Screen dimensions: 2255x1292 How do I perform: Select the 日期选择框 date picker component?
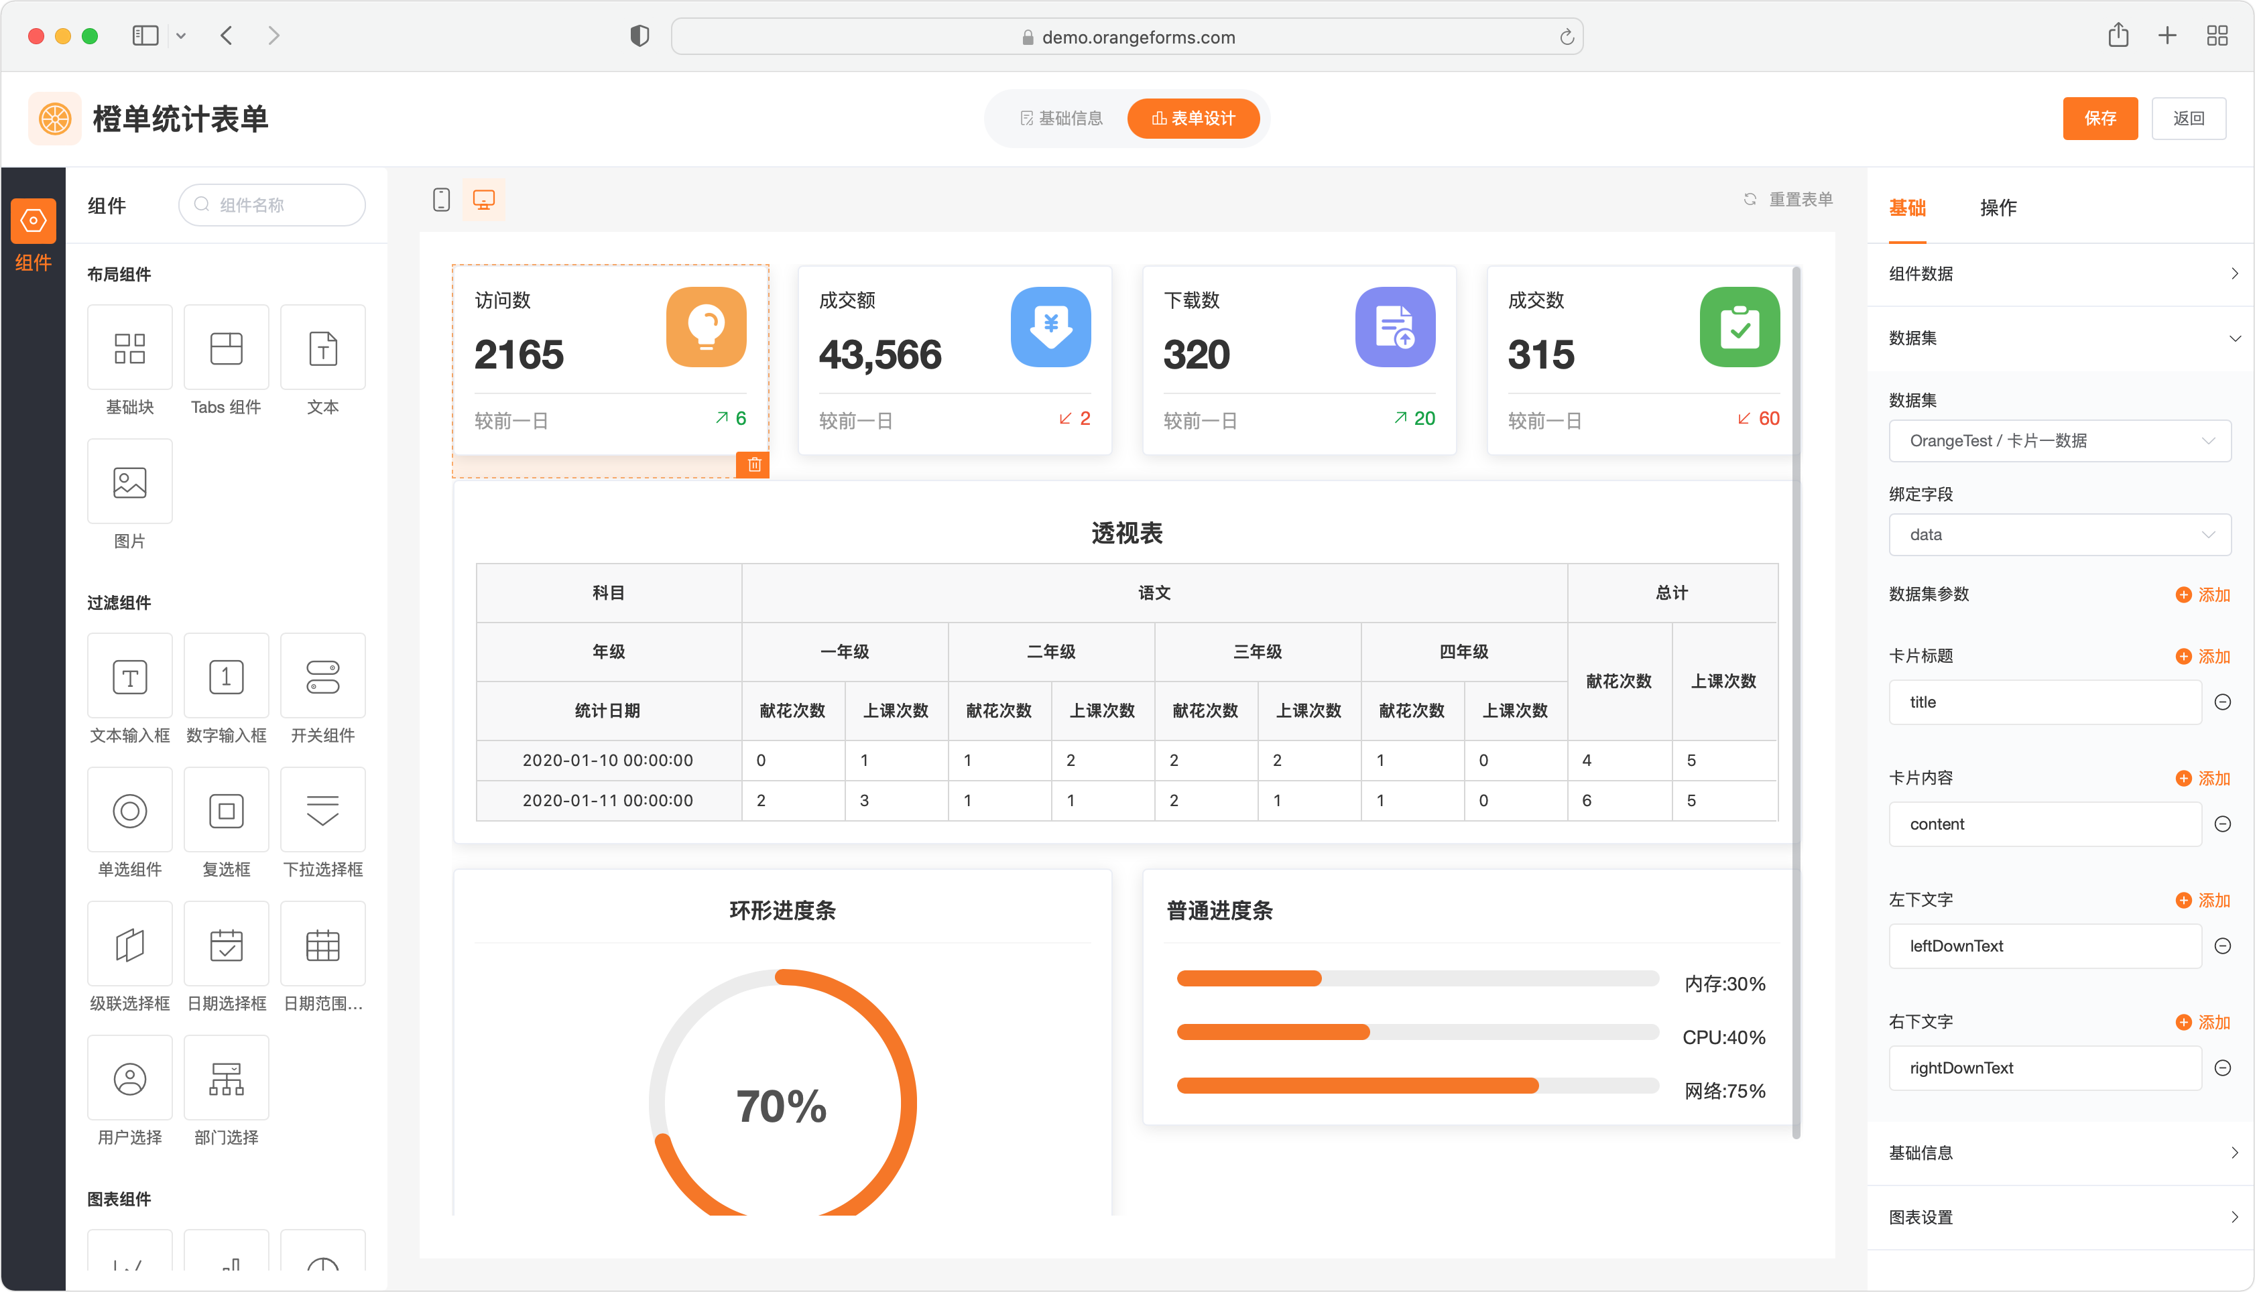pos(227,945)
